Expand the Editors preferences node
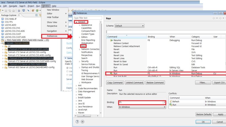 click(80, 37)
